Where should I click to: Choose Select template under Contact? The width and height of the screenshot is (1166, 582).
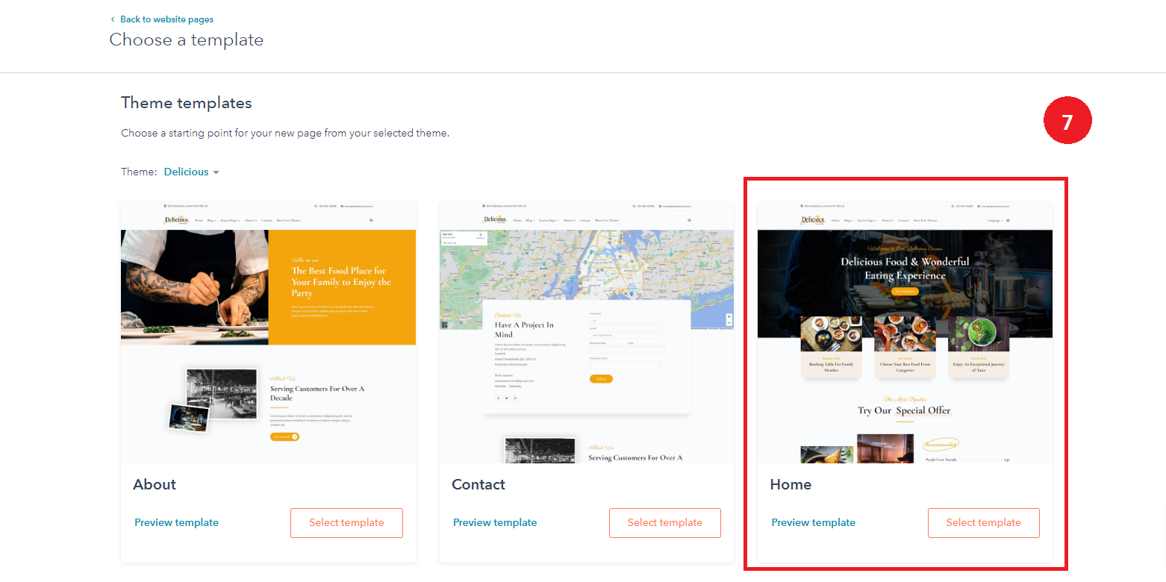664,522
